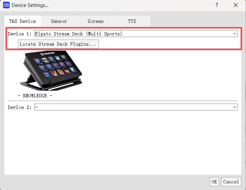Open the Device 1 dropdown arrow

(x=235, y=34)
